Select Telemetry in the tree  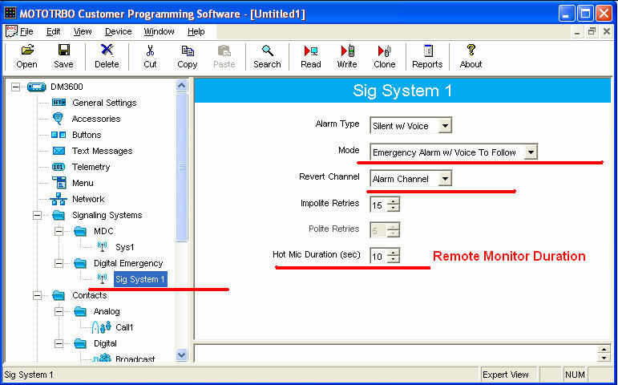click(x=91, y=167)
